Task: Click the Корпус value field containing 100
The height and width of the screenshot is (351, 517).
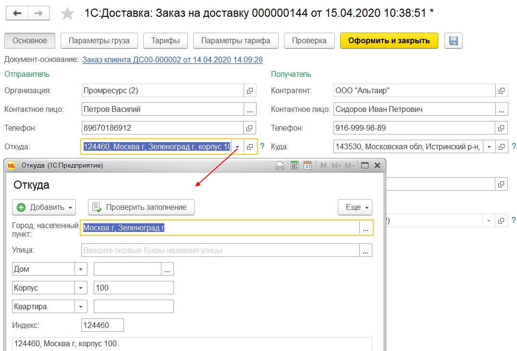Action: (x=134, y=288)
